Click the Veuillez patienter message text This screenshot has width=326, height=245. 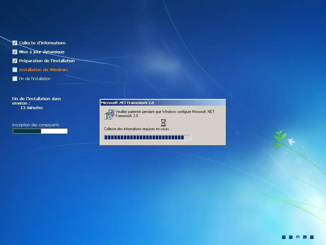(165, 114)
